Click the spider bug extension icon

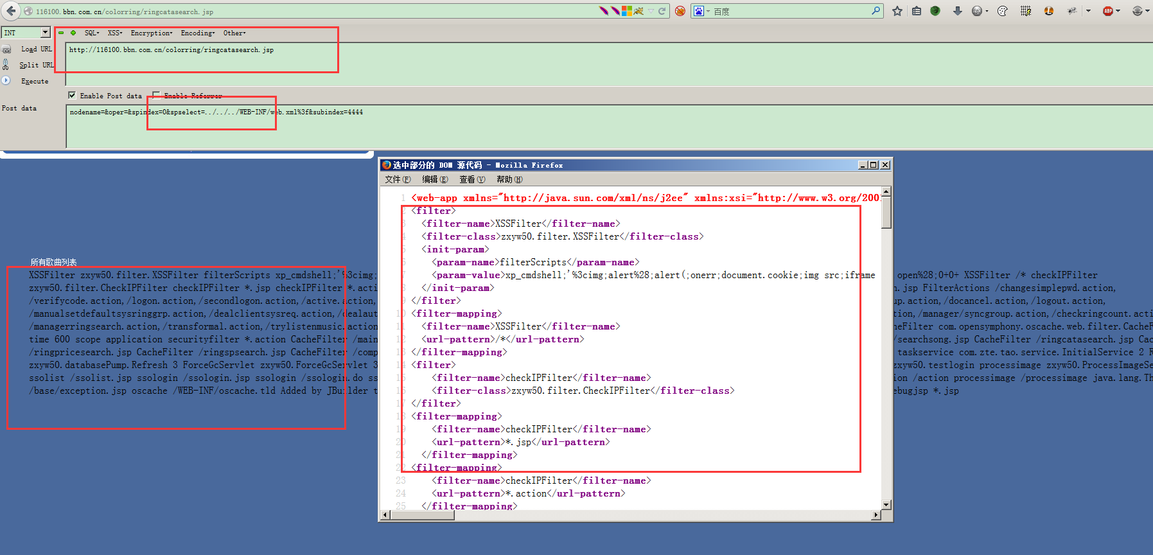pyautogui.click(x=1072, y=11)
